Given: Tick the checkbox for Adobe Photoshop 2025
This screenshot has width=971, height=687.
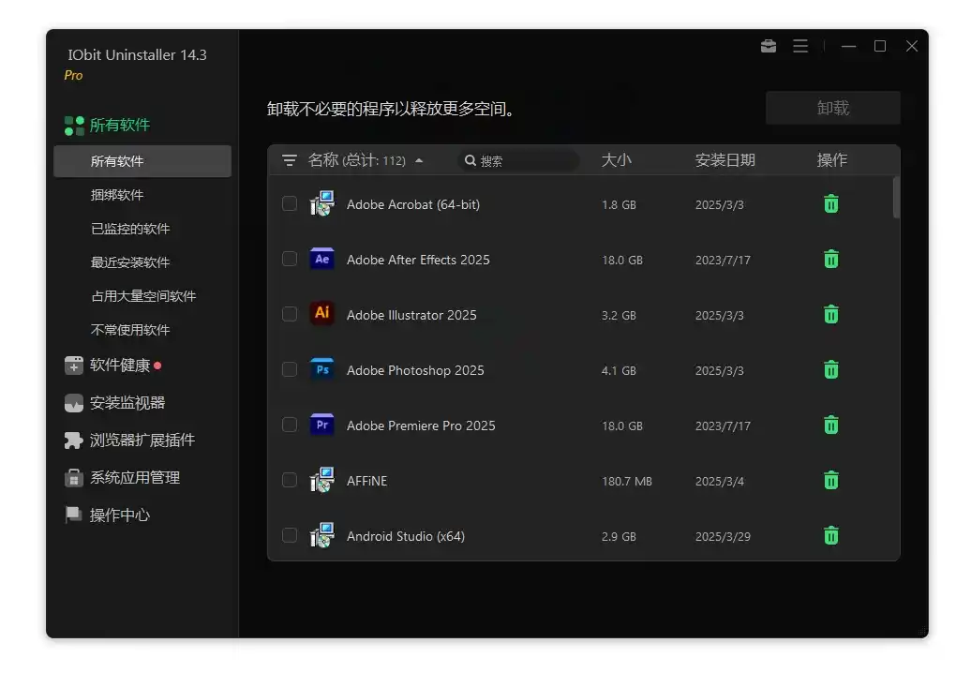Looking at the screenshot, I should [x=290, y=370].
